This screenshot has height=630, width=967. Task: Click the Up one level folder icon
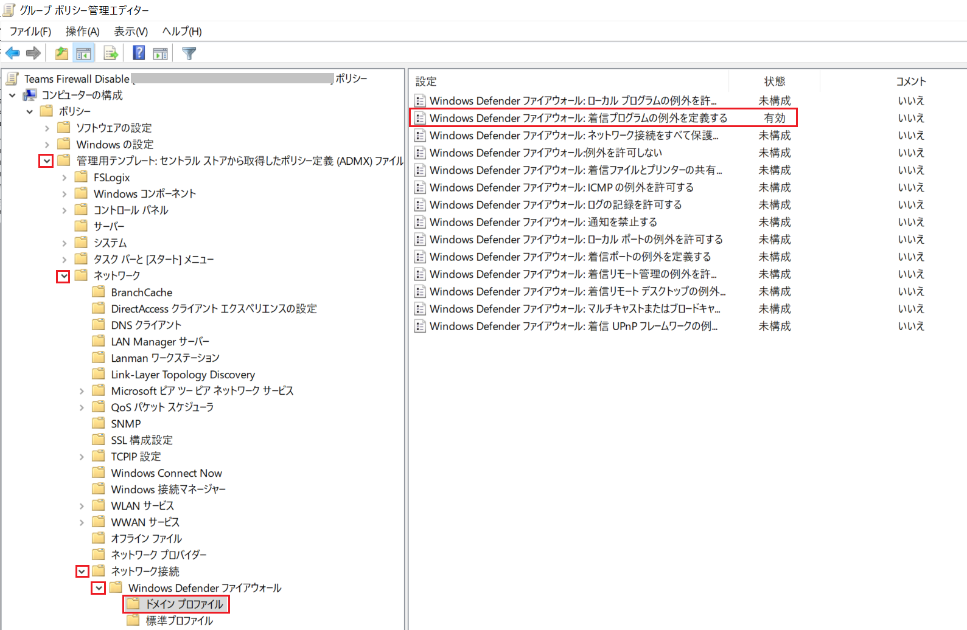pos(61,54)
